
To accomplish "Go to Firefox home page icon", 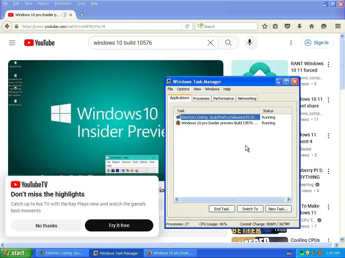I will [312, 26].
